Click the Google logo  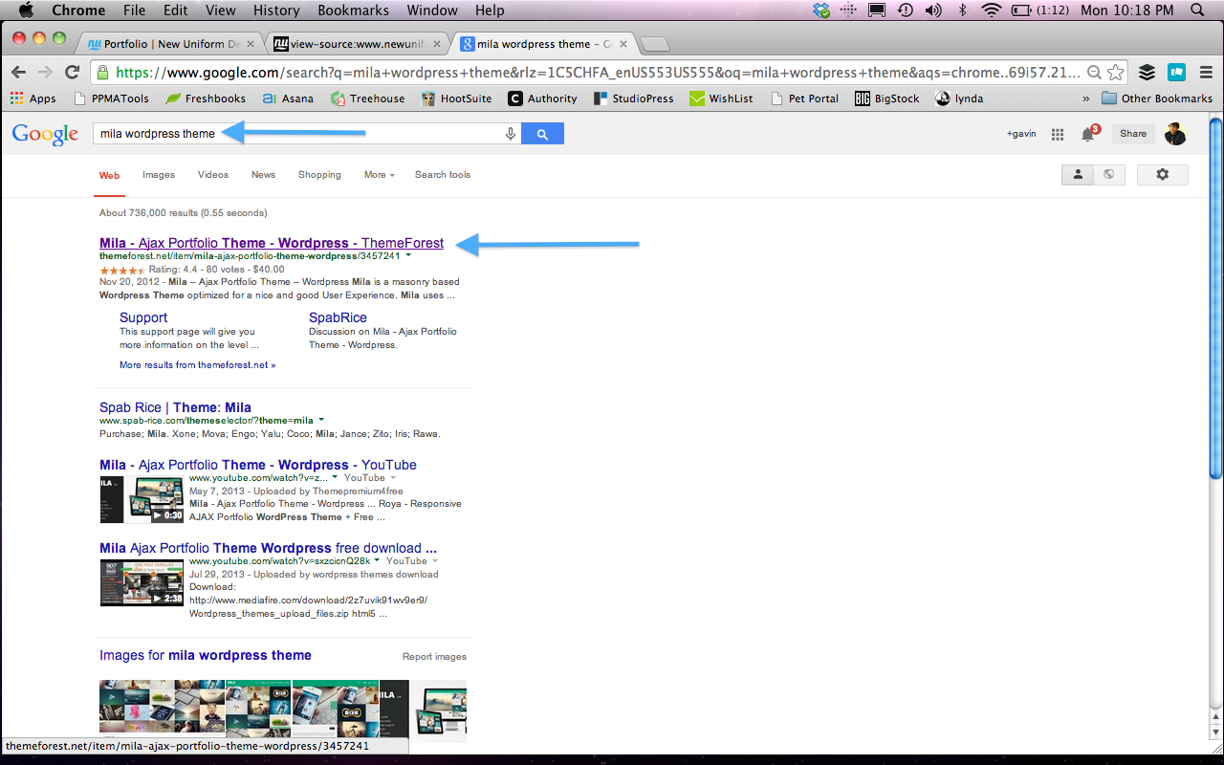(x=45, y=134)
